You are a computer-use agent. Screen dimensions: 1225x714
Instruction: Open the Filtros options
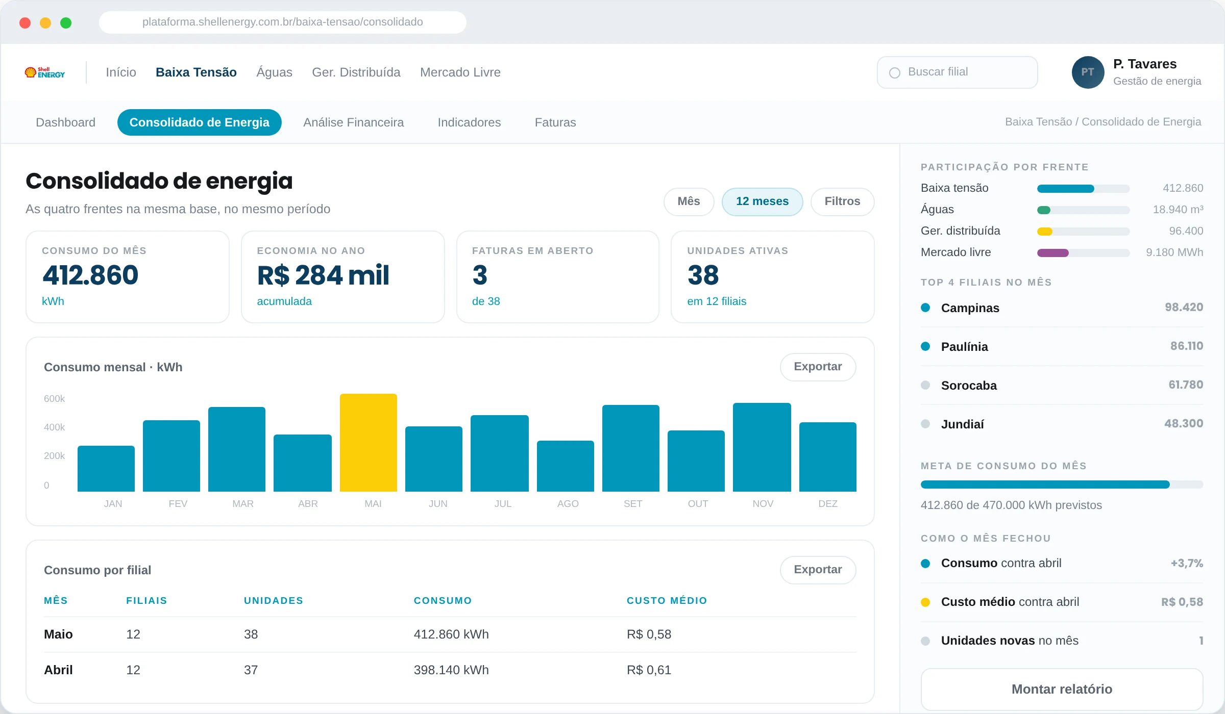(x=842, y=202)
